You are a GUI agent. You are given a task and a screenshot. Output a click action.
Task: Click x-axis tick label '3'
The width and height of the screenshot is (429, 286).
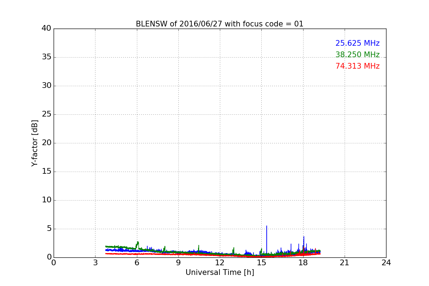tap(95, 263)
